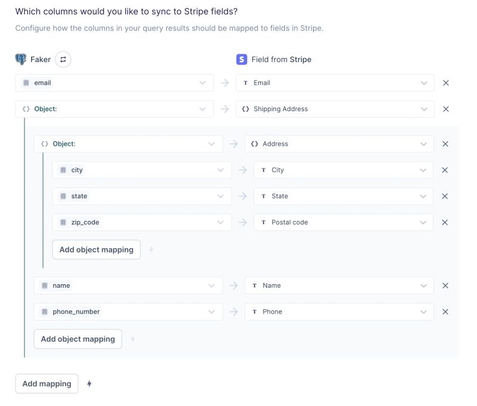Click the PostgreSQL elephant icon beside Faker
The height and width of the screenshot is (406, 477).
pos(21,59)
